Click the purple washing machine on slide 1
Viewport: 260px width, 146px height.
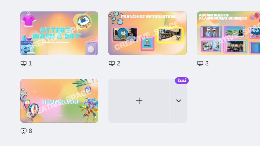[x=91, y=48]
